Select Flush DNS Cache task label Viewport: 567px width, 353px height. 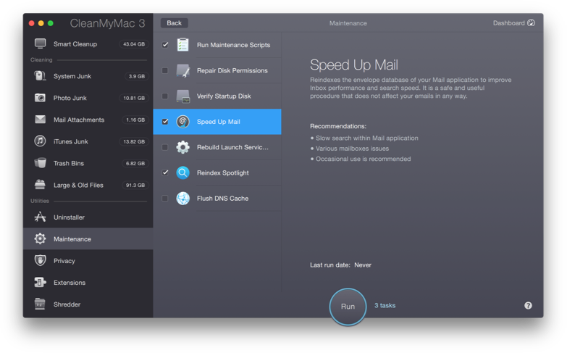[x=222, y=199]
